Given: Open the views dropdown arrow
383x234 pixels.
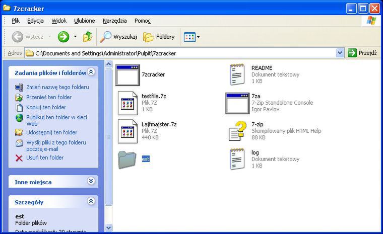Looking at the screenshot, I should (x=198, y=37).
